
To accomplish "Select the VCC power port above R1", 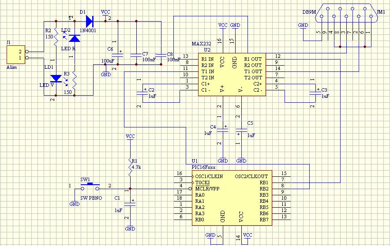I will [x=130, y=137].
